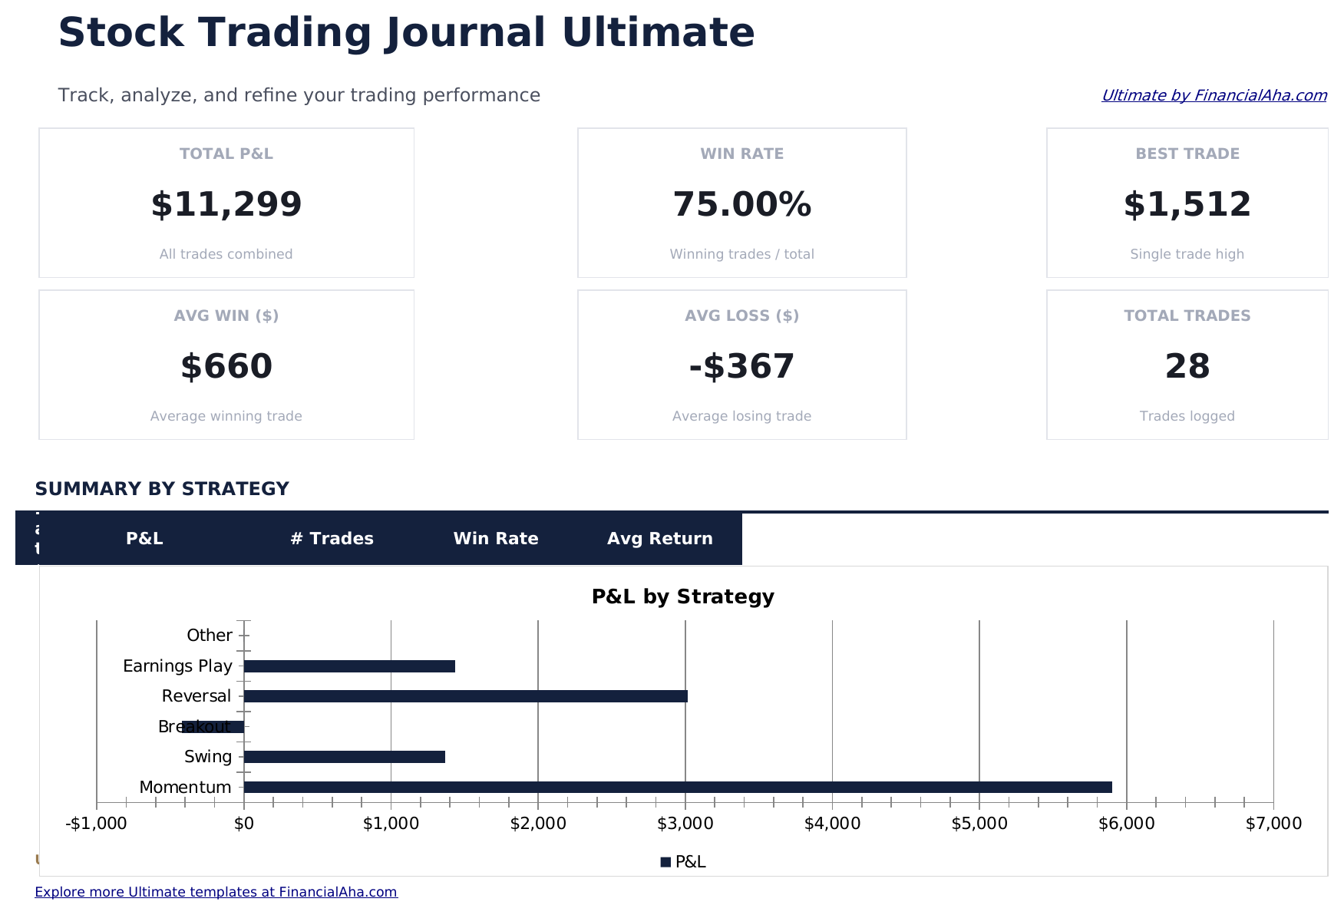This screenshot has height=915, width=1344.
Task: Click the Momentum bar in the chart
Action: 677,787
